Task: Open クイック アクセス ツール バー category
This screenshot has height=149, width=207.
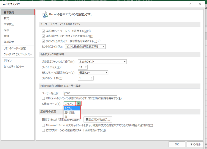Action: click(18, 54)
